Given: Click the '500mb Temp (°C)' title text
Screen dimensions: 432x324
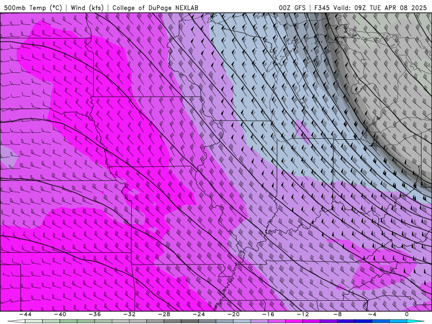Looking at the screenshot, I should tap(33, 8).
